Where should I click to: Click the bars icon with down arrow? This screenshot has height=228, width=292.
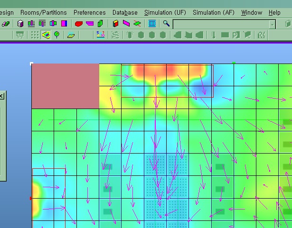click(x=31, y=24)
